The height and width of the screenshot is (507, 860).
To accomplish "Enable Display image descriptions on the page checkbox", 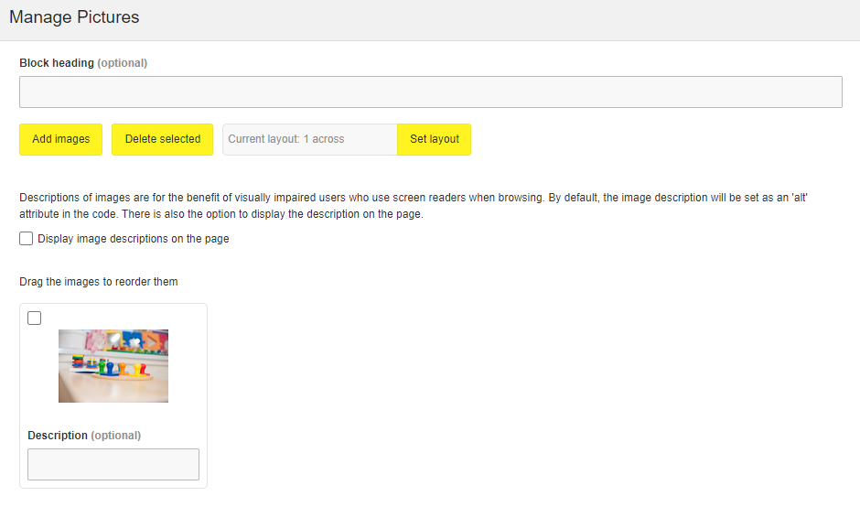I will click(27, 239).
